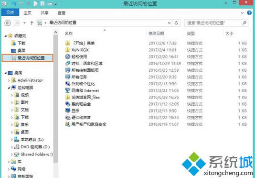Click the 1 KB size of 显示 row
This screenshot has height=178, width=255.
pos(243,111)
